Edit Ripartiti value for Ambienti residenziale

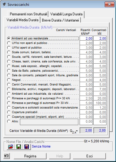(x=86, y=38)
